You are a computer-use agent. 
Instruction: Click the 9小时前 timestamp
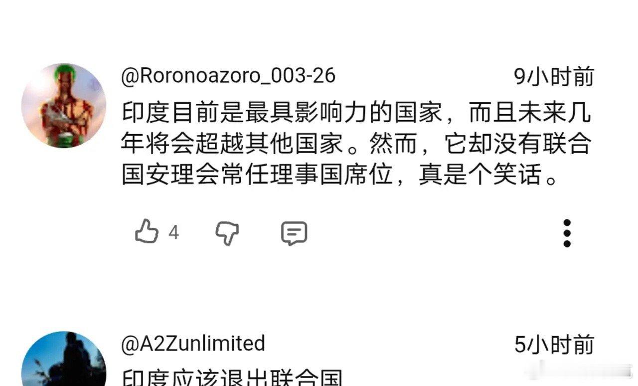click(x=554, y=77)
